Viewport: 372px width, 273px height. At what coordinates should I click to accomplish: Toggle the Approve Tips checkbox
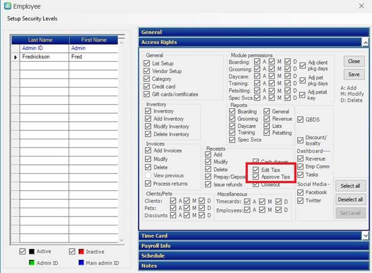click(256, 177)
